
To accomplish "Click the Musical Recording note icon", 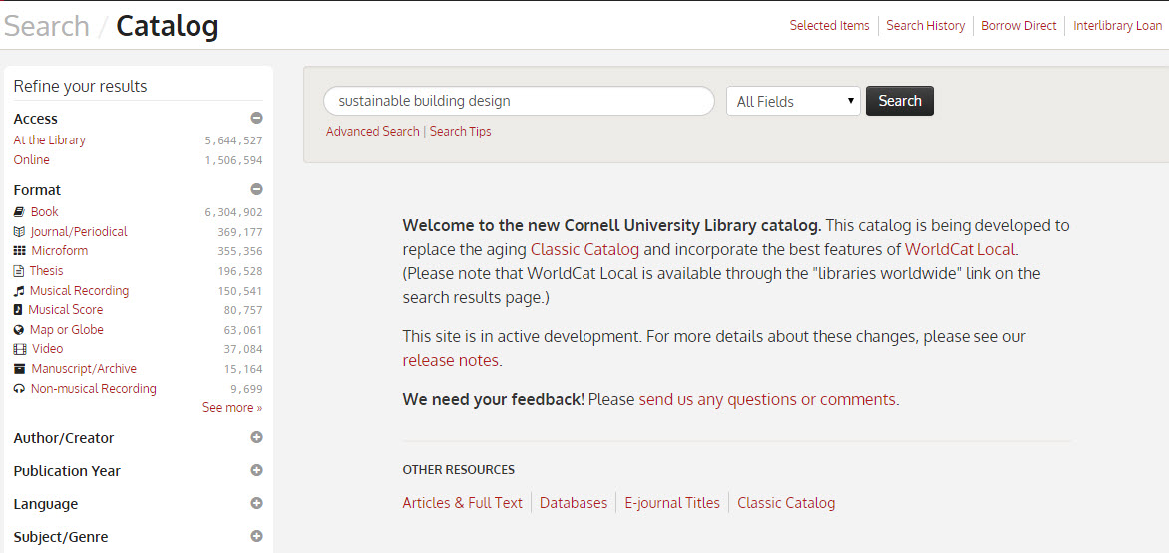I will (19, 290).
